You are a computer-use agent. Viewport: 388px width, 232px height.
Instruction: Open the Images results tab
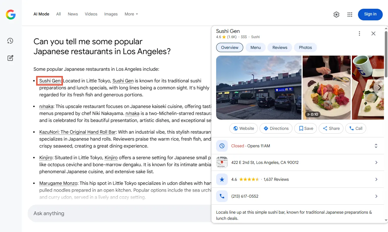[111, 14]
